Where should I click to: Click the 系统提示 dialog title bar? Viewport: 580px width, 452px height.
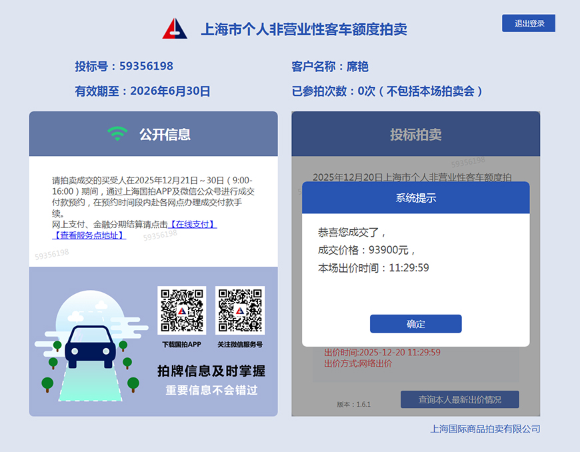point(415,198)
